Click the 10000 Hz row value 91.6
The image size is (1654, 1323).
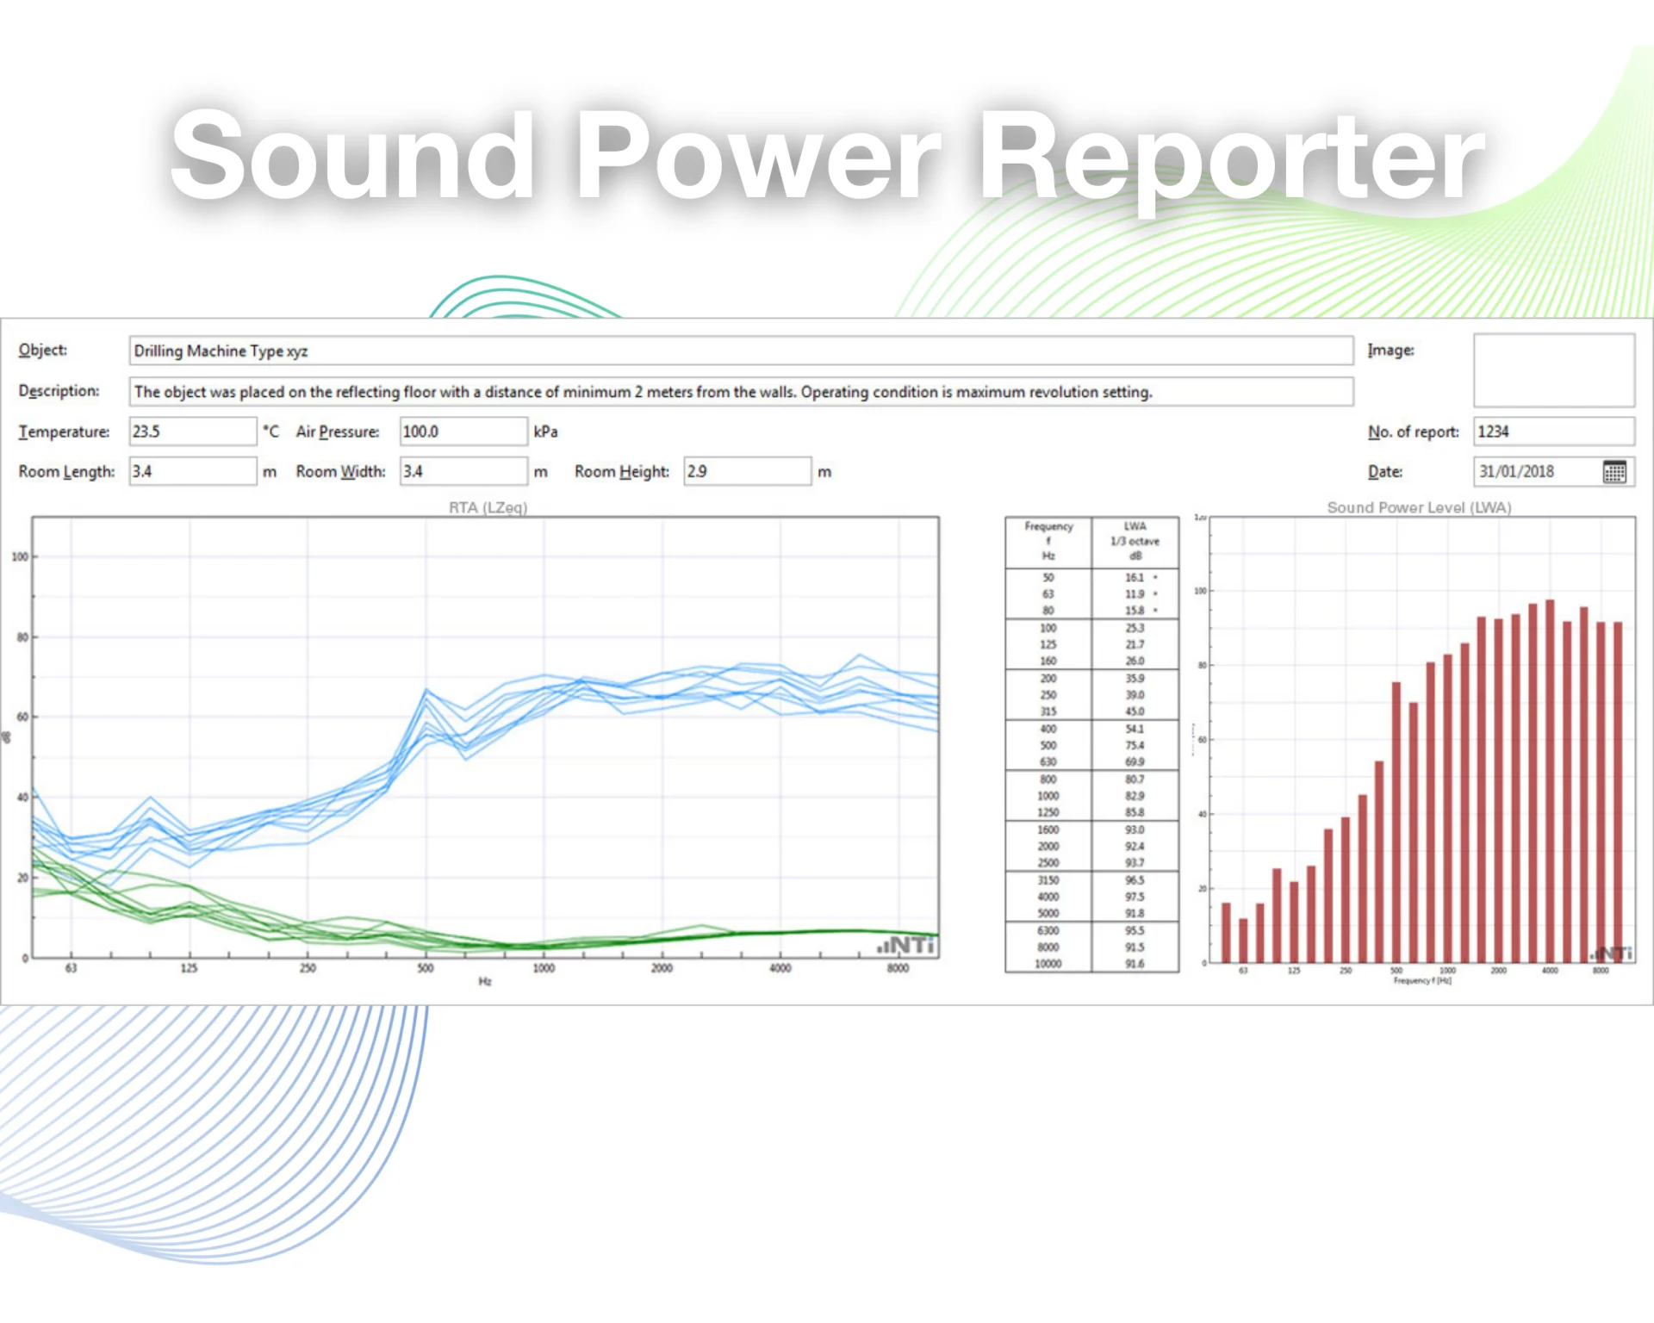(x=1135, y=964)
